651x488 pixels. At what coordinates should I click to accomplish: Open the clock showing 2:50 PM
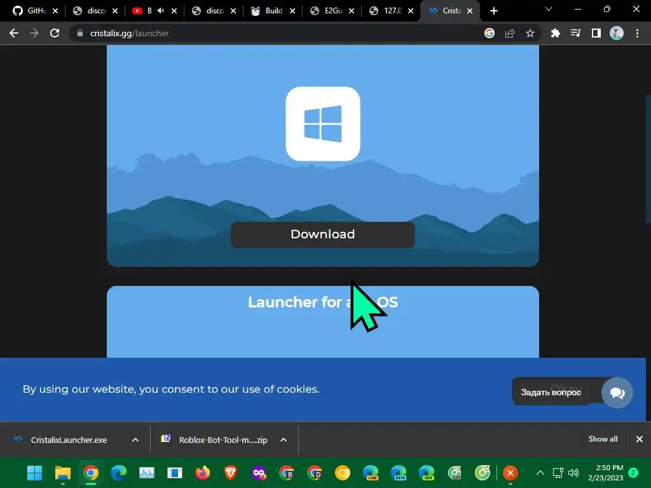[x=606, y=473]
